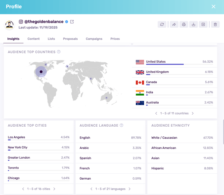The image size is (224, 195).
Task: Print the profile report
Action: point(184,25)
